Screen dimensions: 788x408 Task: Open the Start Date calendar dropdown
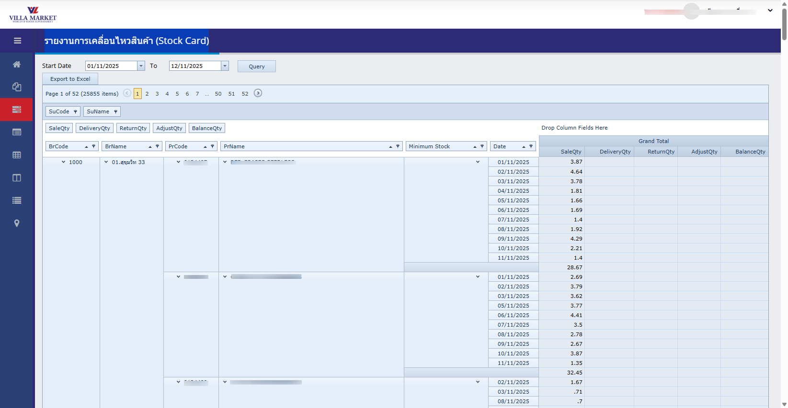pyautogui.click(x=141, y=66)
